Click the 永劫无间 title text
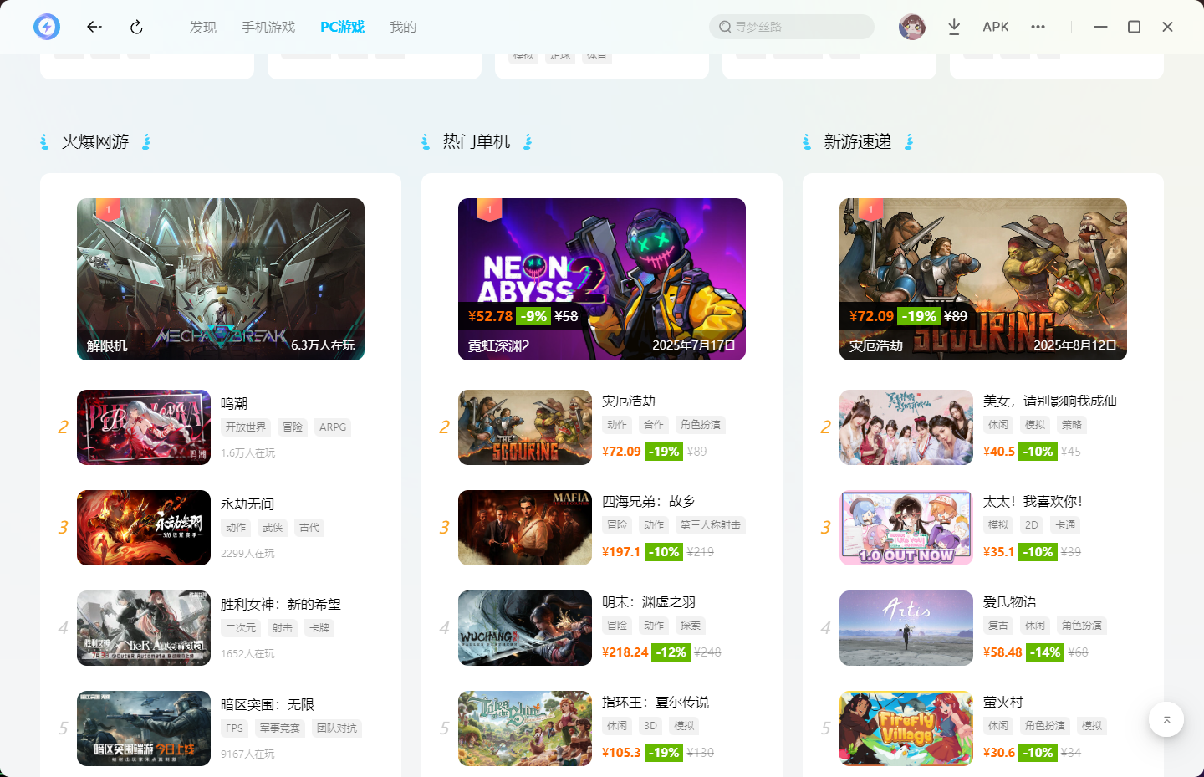Viewport: 1204px width, 777px height. 247,504
